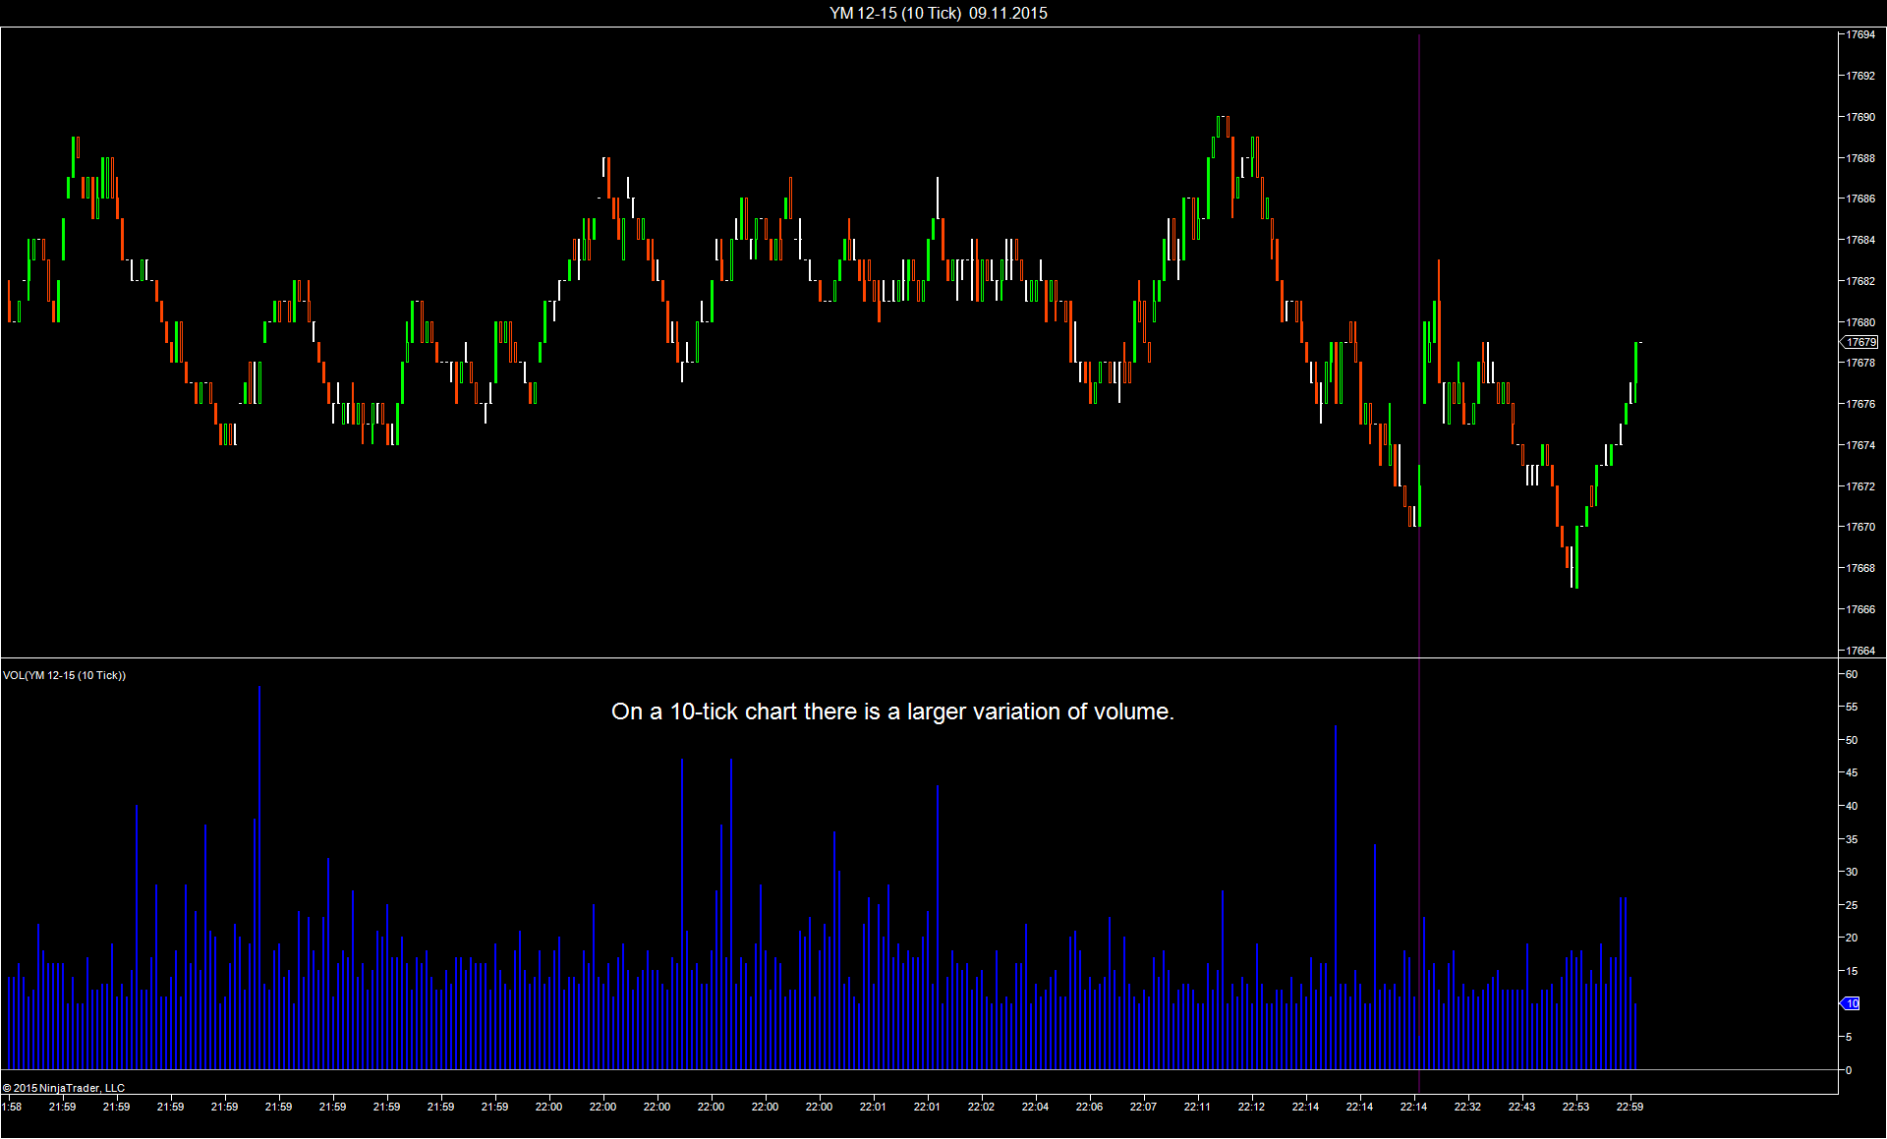Click the 0 label on the volume axis
This screenshot has width=1887, height=1139.
point(1849,1070)
